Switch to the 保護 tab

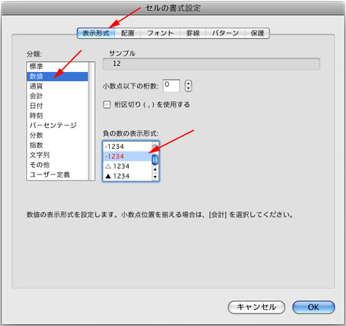click(257, 33)
